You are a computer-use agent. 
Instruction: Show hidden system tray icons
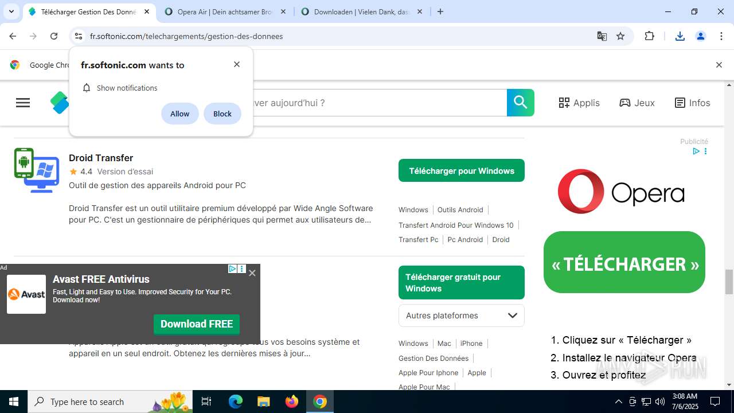click(x=618, y=402)
